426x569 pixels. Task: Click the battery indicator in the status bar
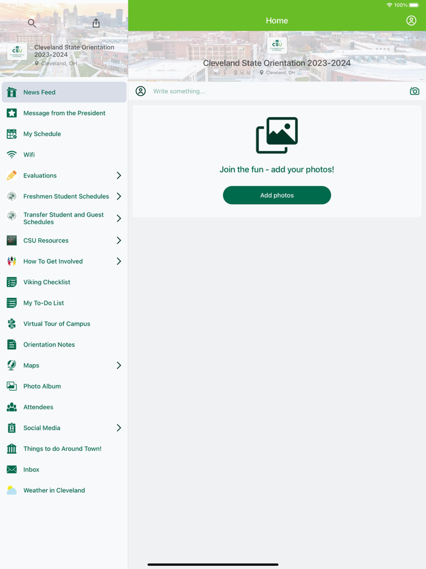pos(414,5)
